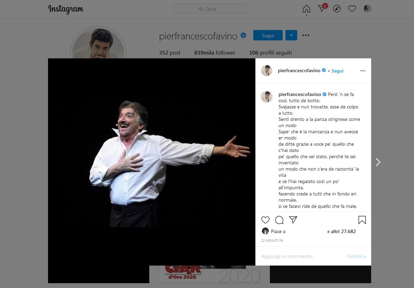Open pierfrancescofavino's profile from the post header
Screen dimensions: 414x288
coord(299,70)
